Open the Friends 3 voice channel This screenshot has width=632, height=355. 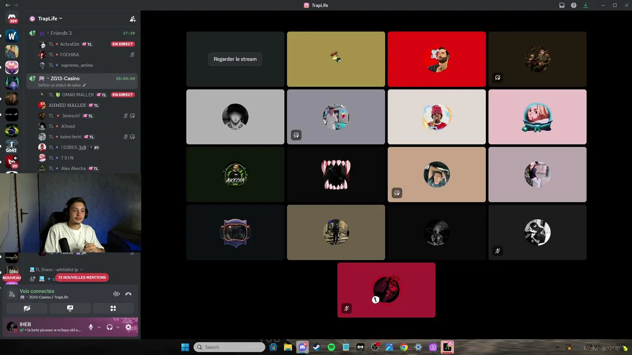tap(82, 33)
